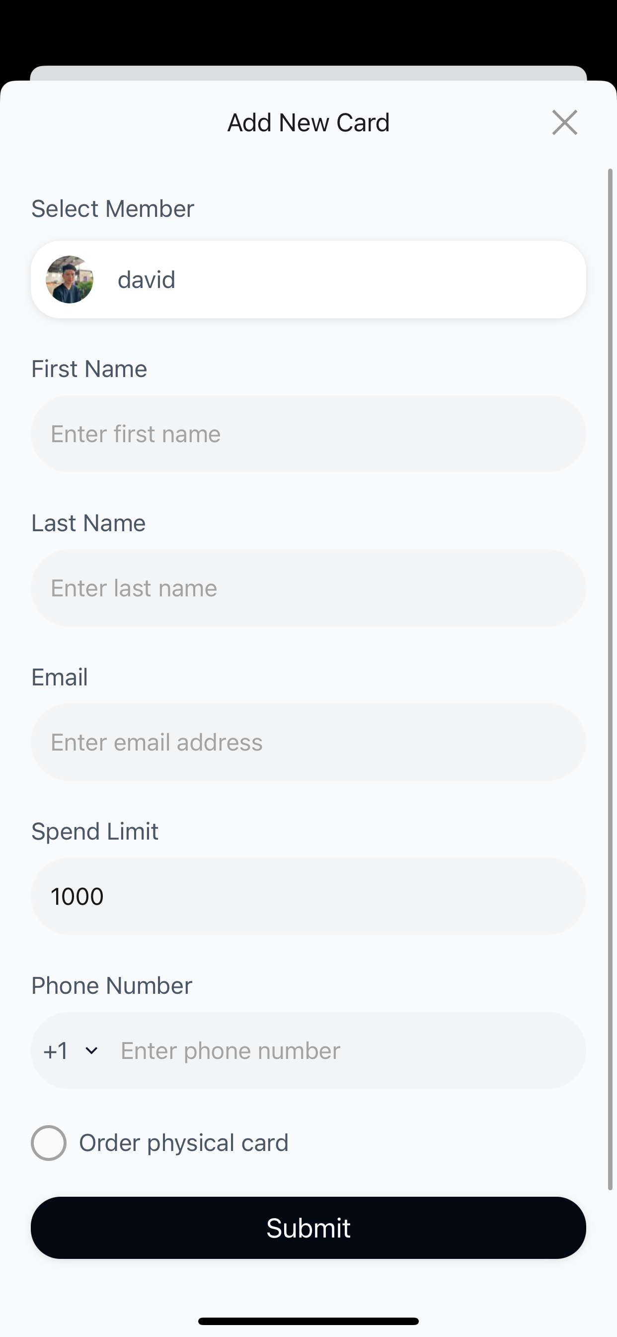Tap the Order physical card label text
Viewport: 617px width, 1337px height.
pyautogui.click(x=183, y=1143)
